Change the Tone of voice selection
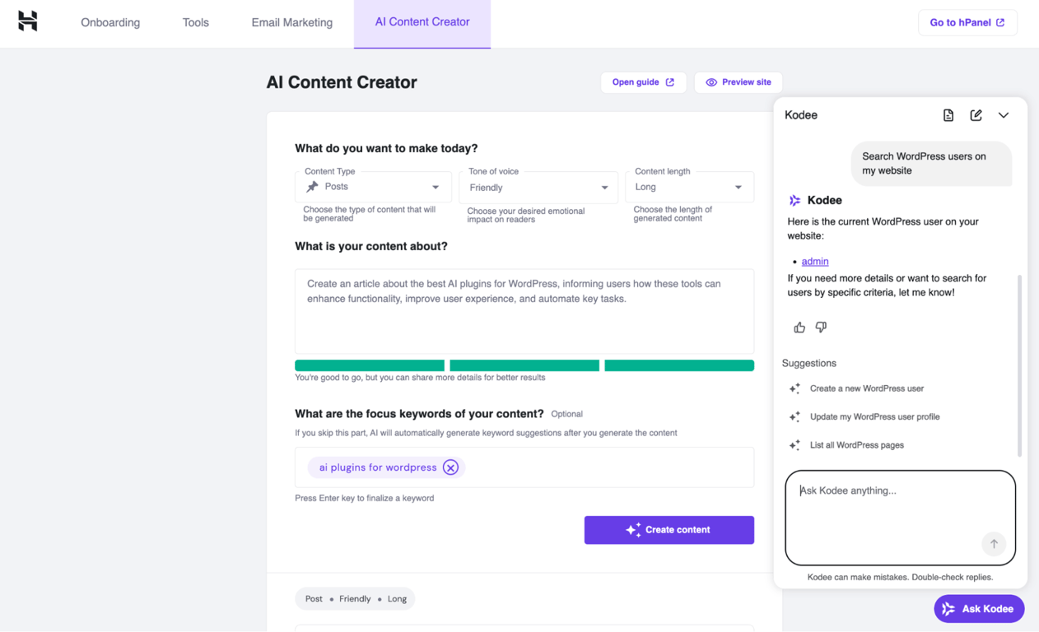The image size is (1039, 632). click(538, 187)
